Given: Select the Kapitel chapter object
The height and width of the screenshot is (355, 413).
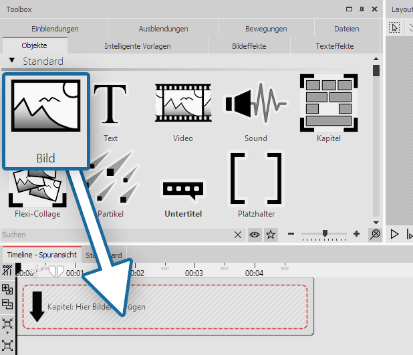Looking at the screenshot, I should point(328,107).
